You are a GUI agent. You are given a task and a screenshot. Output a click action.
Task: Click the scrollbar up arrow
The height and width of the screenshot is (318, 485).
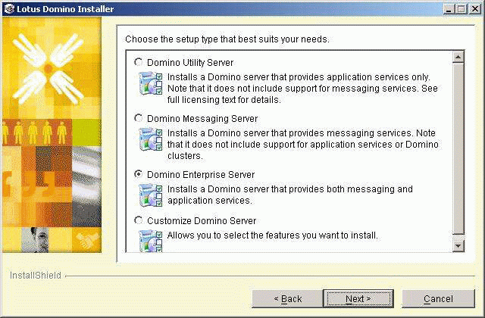point(458,57)
